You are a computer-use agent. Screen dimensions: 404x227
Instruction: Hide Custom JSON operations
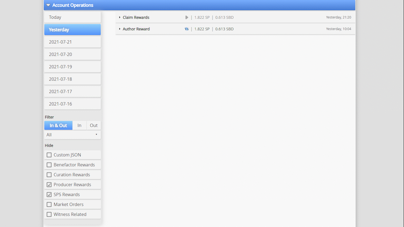(x=49, y=155)
